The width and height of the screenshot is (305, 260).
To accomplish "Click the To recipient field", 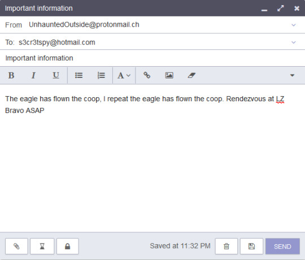I will 152,42.
